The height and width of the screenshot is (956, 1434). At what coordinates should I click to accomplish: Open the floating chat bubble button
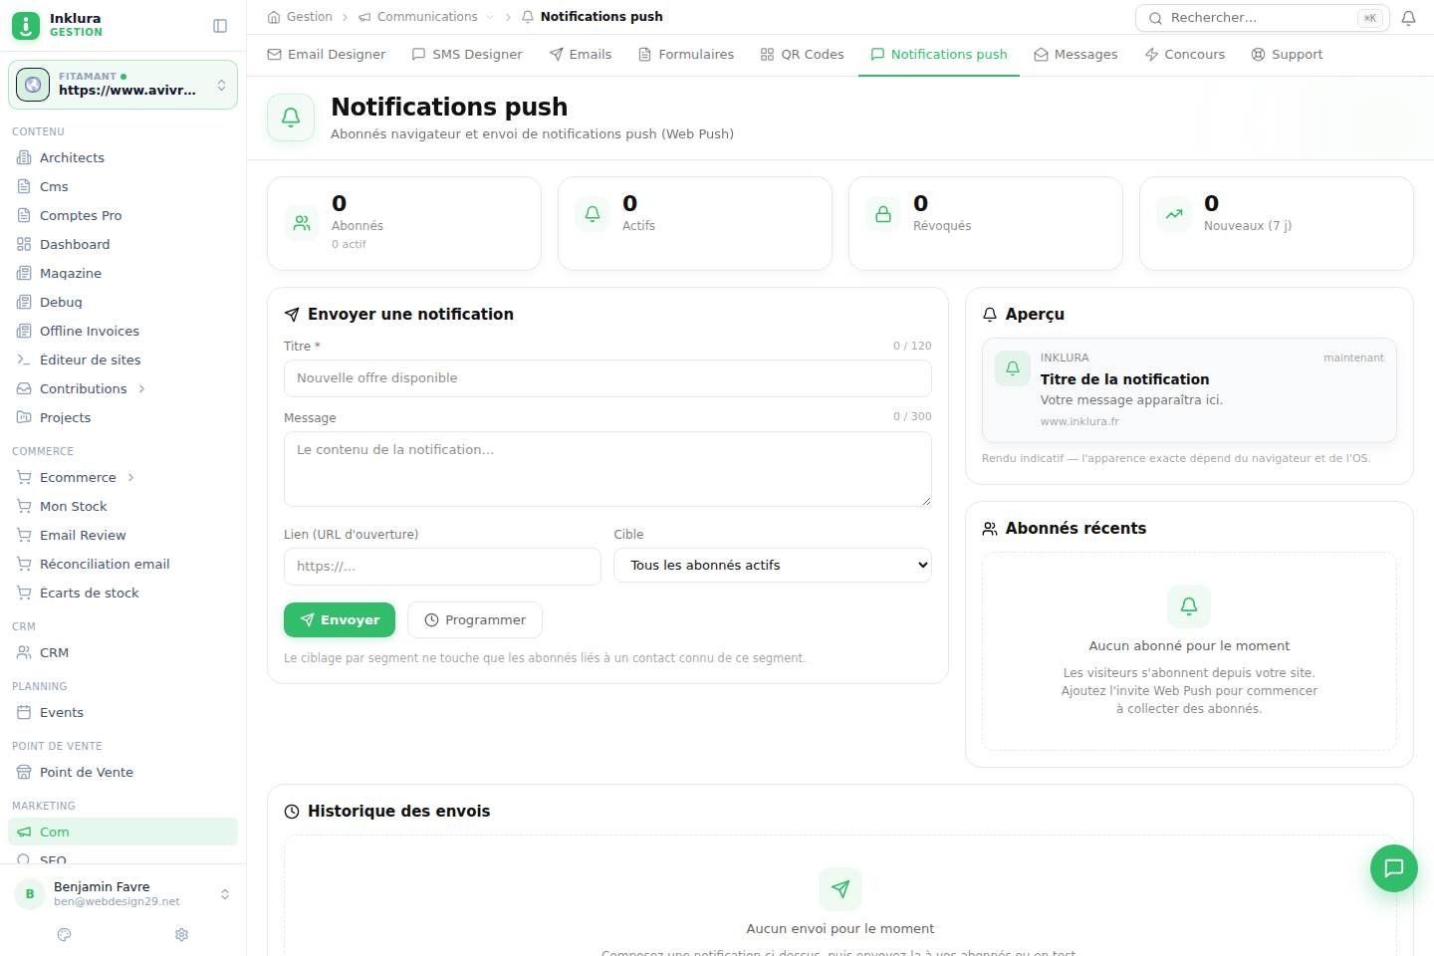pyautogui.click(x=1393, y=868)
